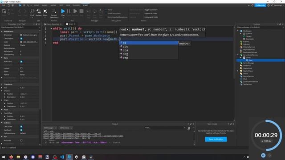The width and height of the screenshot is (285, 160).
Task: Open the All Contexts dropdown in Output
Action: click(66, 128)
